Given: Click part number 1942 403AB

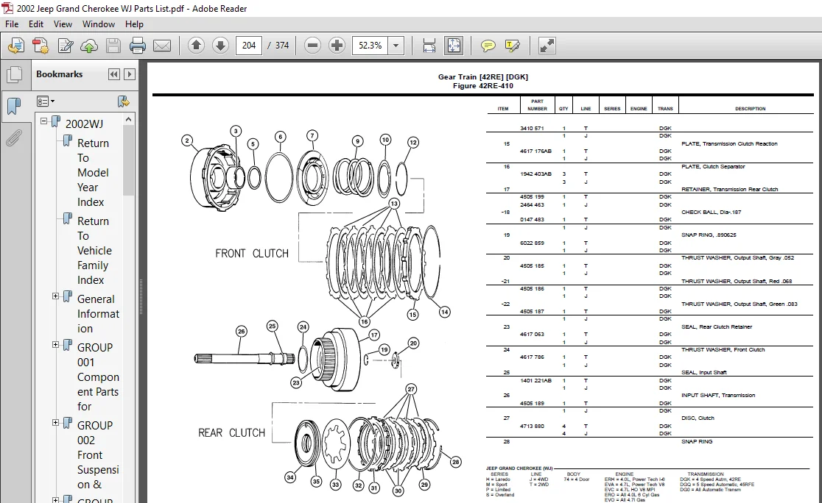Looking at the screenshot, I should tap(535, 174).
